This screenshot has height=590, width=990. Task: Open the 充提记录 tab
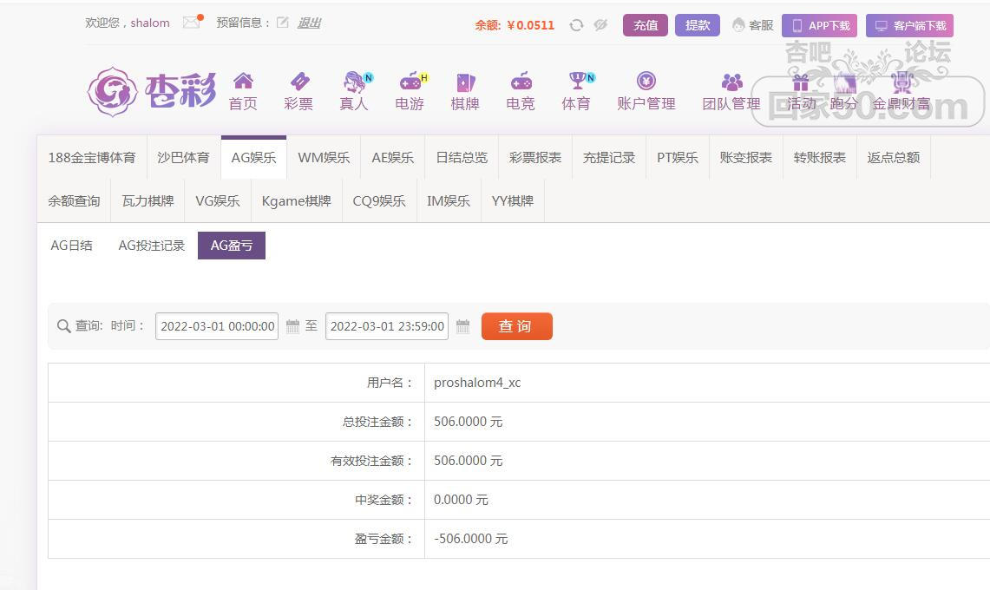(x=609, y=158)
